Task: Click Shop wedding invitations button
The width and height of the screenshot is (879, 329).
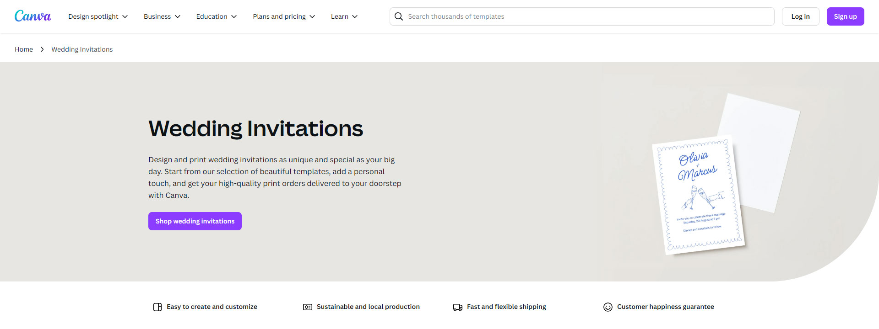Action: [195, 221]
